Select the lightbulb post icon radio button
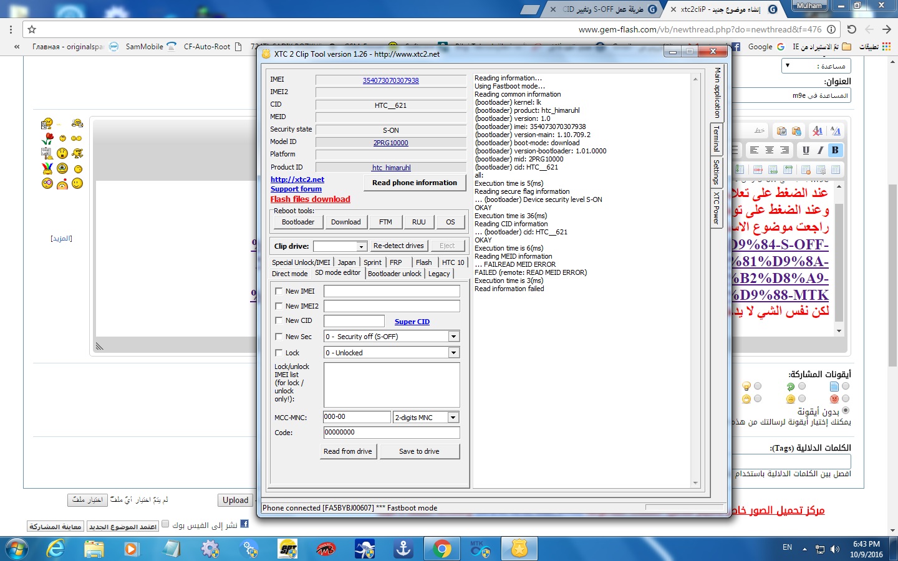This screenshot has height=561, width=898. tap(758, 386)
